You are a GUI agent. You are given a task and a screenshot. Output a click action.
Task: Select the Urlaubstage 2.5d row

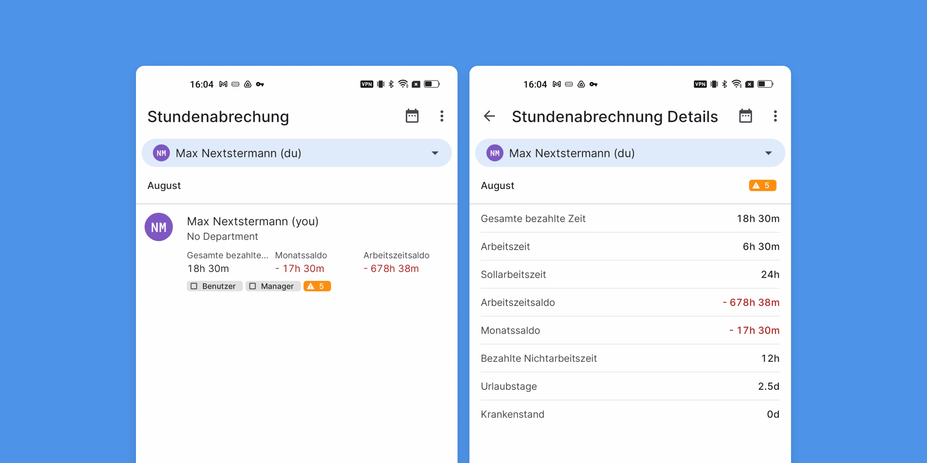pyautogui.click(x=630, y=387)
